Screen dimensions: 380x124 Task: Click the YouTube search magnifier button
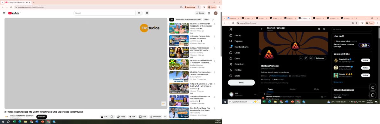click(x=139, y=13)
